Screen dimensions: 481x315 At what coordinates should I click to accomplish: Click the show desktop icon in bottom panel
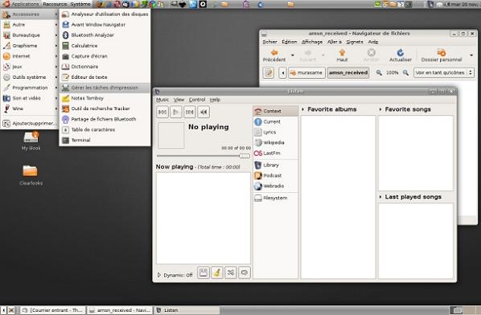(x=11, y=310)
